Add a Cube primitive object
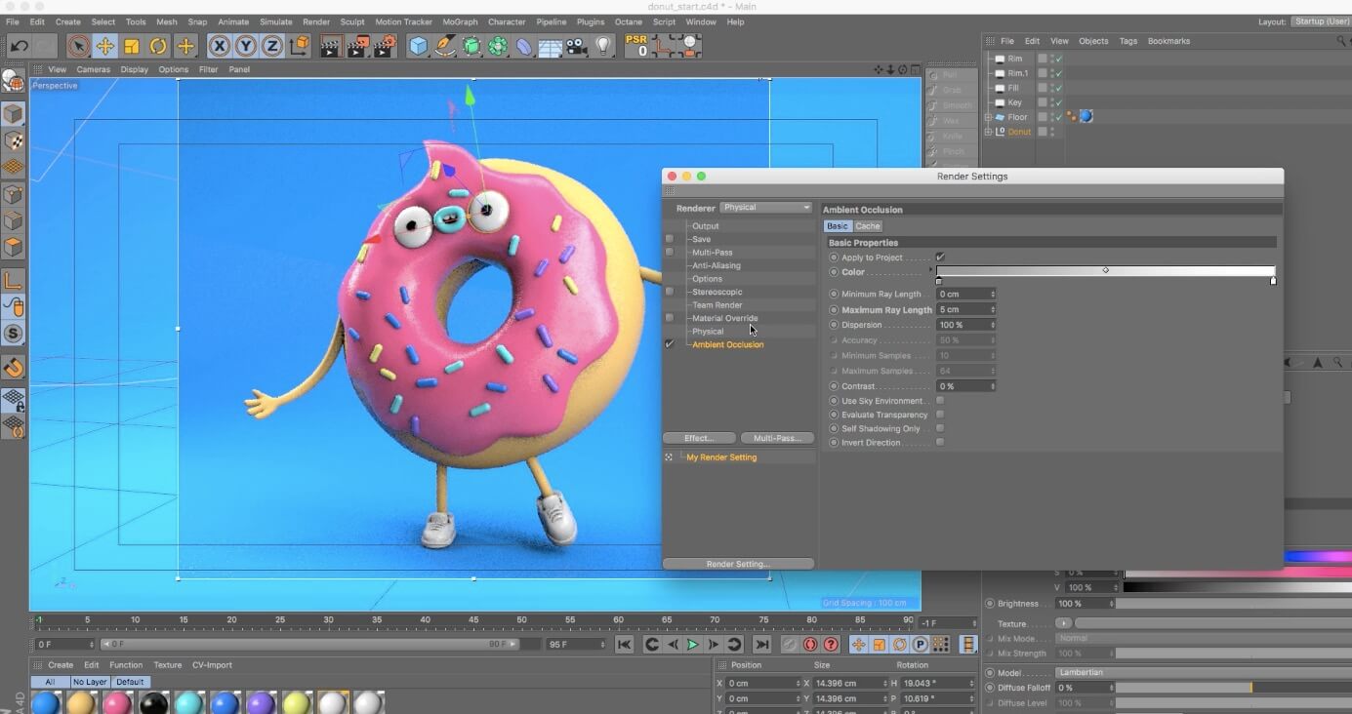This screenshot has height=714, width=1352. (419, 46)
